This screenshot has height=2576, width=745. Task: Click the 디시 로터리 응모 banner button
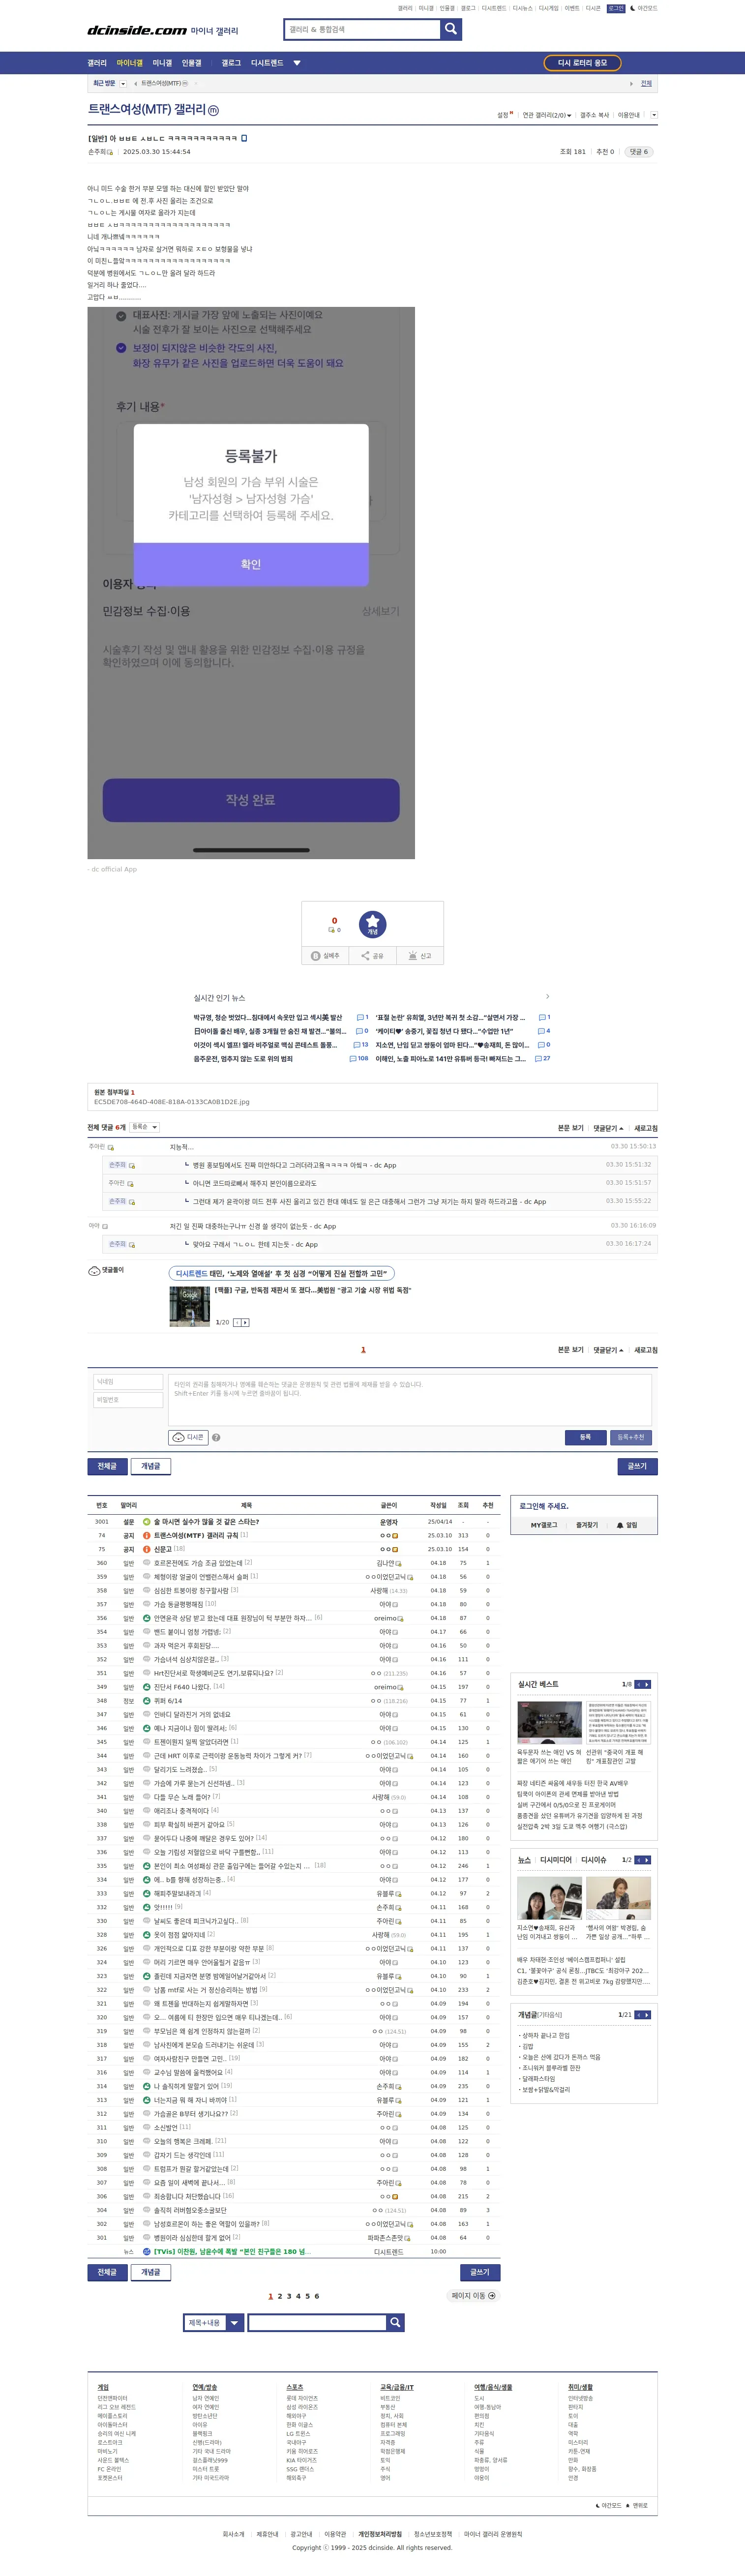coord(582,63)
